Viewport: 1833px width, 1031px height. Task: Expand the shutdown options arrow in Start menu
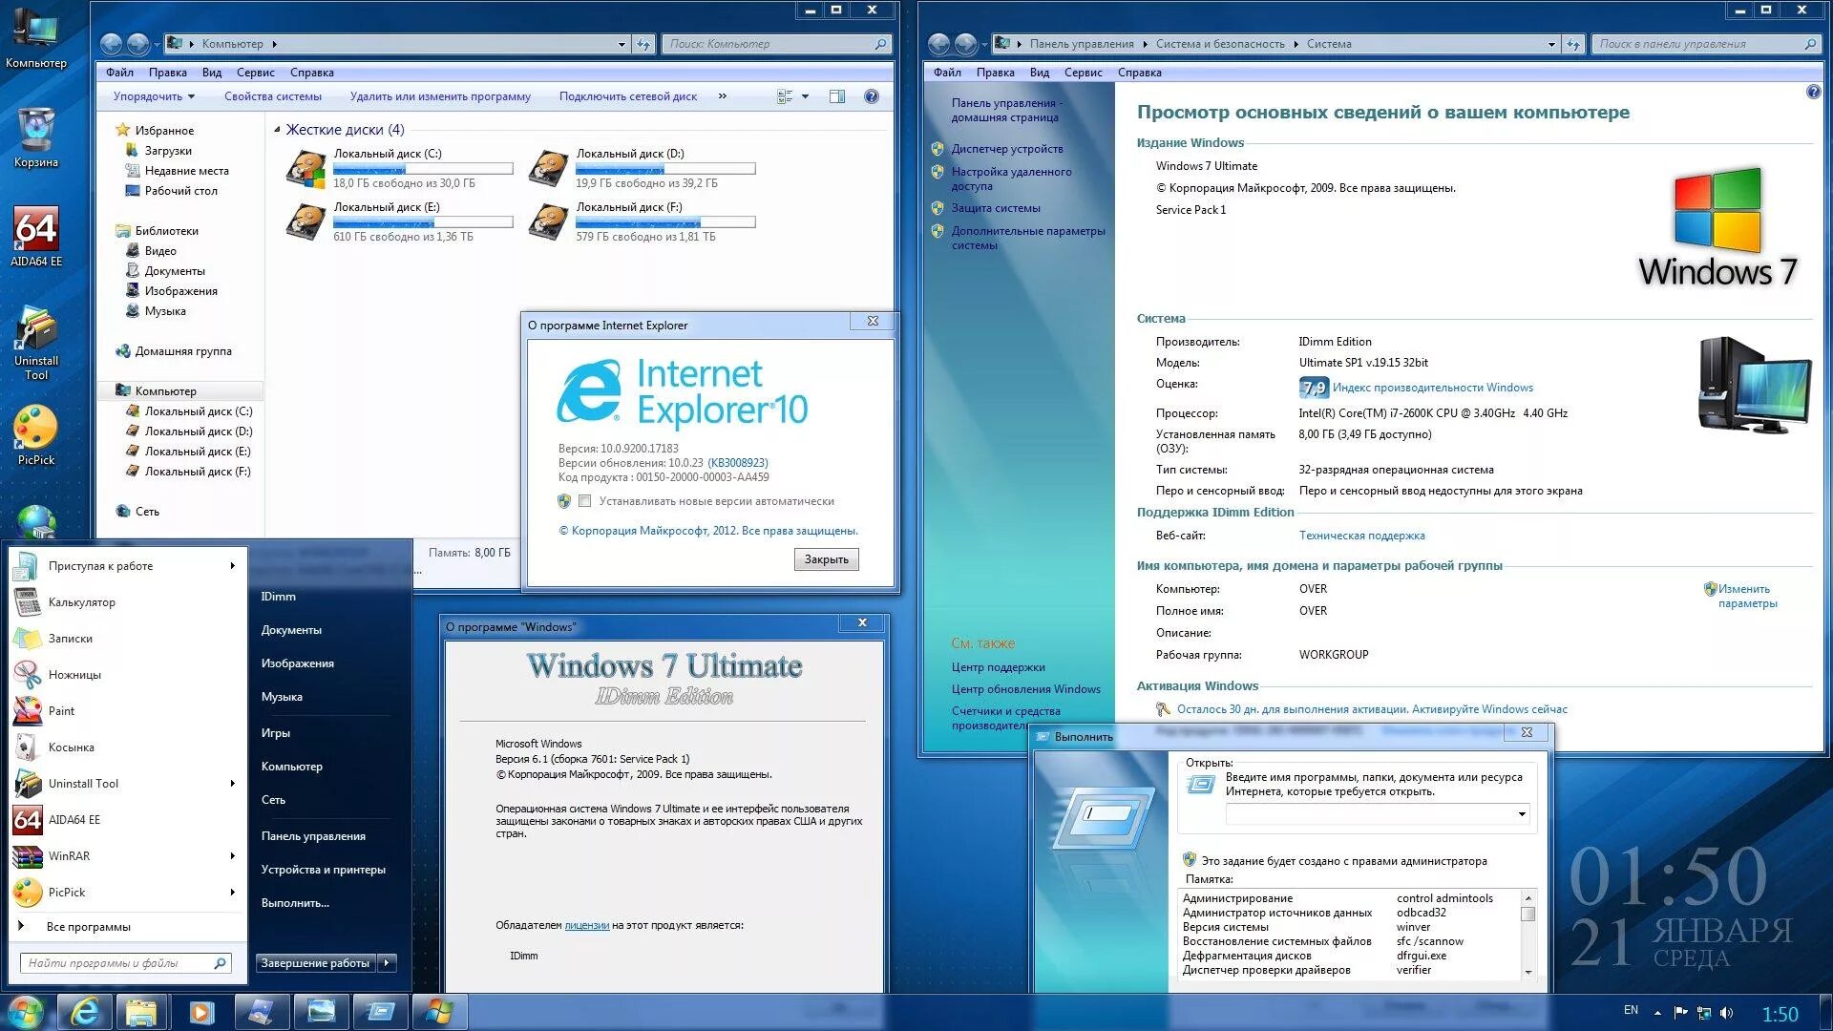(x=387, y=963)
